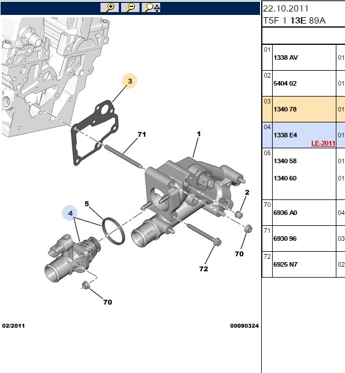Click callout 71 beside the long stud
The height and width of the screenshot is (373, 345).
(x=142, y=134)
